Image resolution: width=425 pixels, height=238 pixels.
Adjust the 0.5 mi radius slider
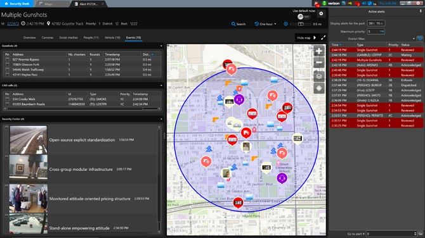point(301,24)
